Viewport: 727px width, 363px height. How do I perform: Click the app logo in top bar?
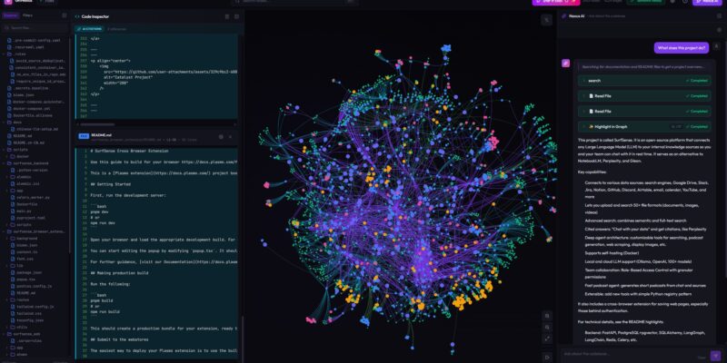click(x=6, y=2)
